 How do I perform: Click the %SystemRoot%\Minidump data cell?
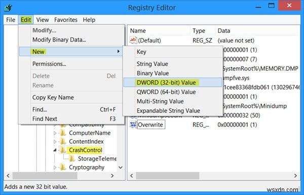point(254,106)
